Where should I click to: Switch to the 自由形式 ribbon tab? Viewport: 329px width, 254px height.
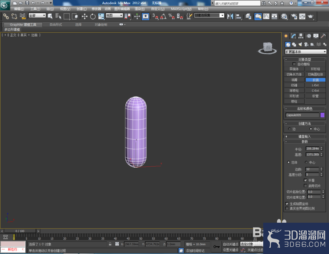point(56,25)
